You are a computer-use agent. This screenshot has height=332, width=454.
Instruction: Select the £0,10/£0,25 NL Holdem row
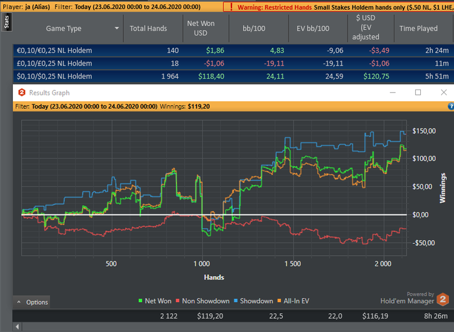(233, 64)
